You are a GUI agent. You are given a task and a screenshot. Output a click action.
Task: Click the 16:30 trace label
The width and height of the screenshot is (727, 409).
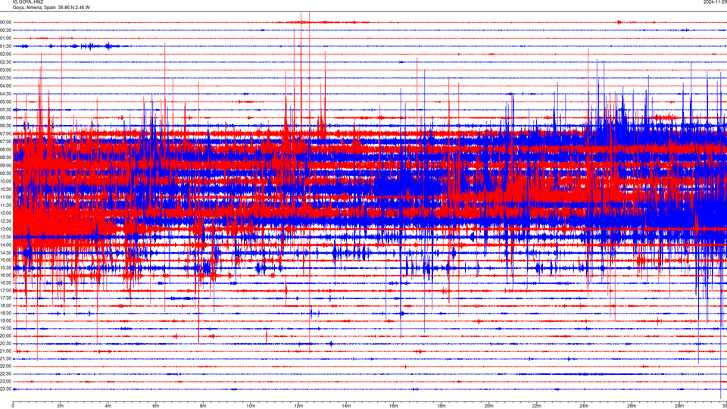click(x=6, y=283)
